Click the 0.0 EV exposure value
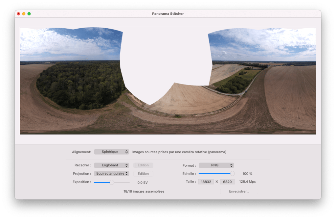This screenshot has height=219, width=336. (x=142, y=183)
